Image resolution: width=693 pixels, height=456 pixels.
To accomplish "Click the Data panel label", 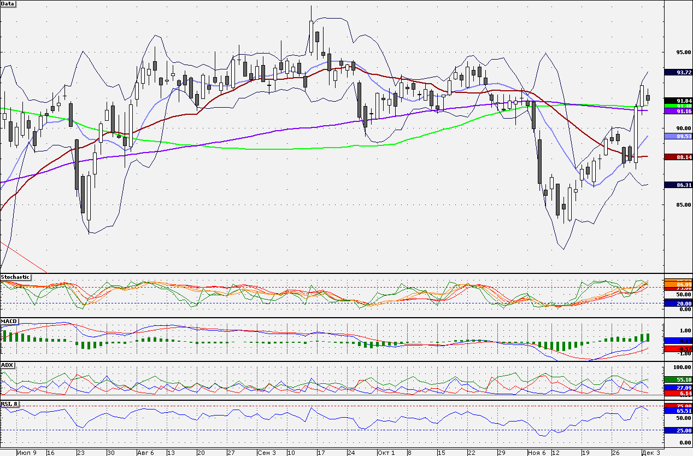I will coord(8,4).
